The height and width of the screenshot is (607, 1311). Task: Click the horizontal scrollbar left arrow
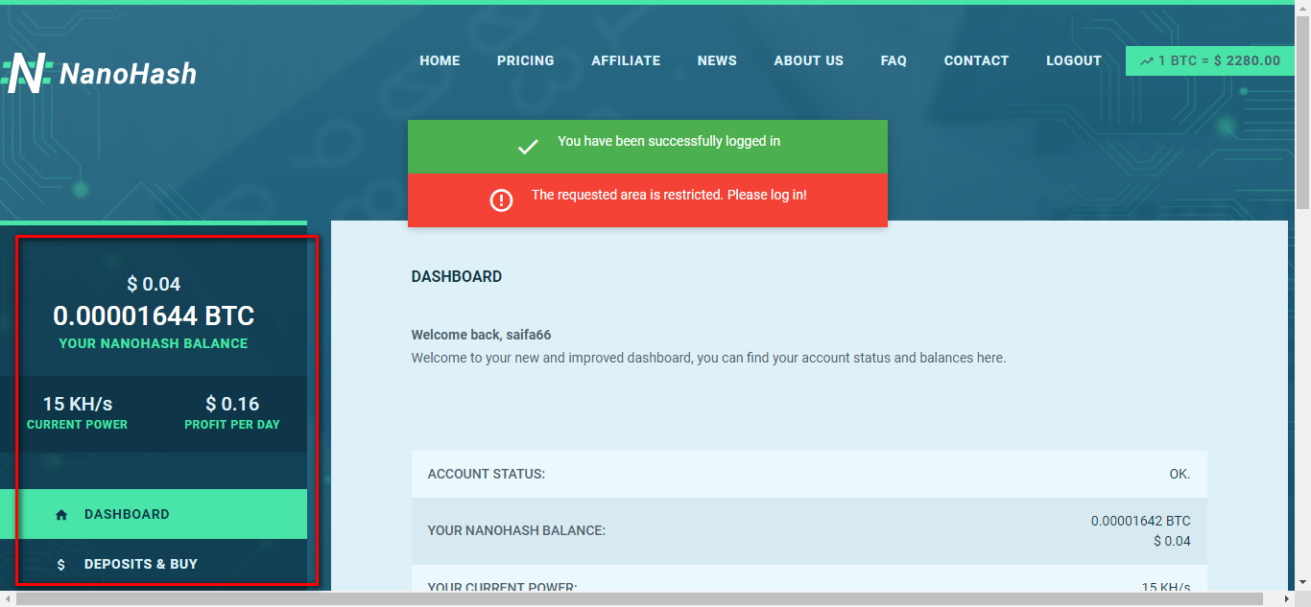point(8,599)
